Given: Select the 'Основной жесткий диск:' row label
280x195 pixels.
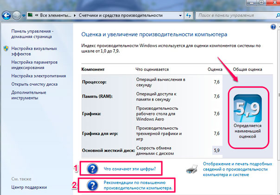Looking at the screenshot, I should (108, 151).
